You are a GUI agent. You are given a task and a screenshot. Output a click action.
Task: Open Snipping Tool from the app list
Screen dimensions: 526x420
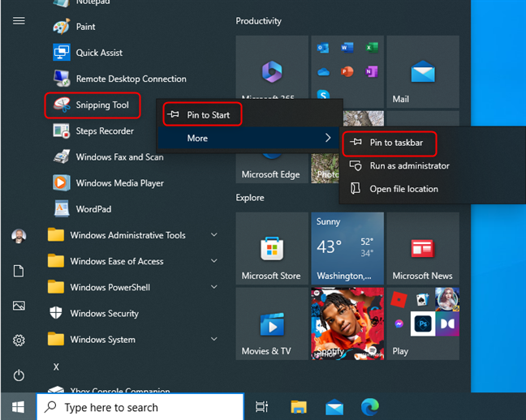pyautogui.click(x=101, y=105)
